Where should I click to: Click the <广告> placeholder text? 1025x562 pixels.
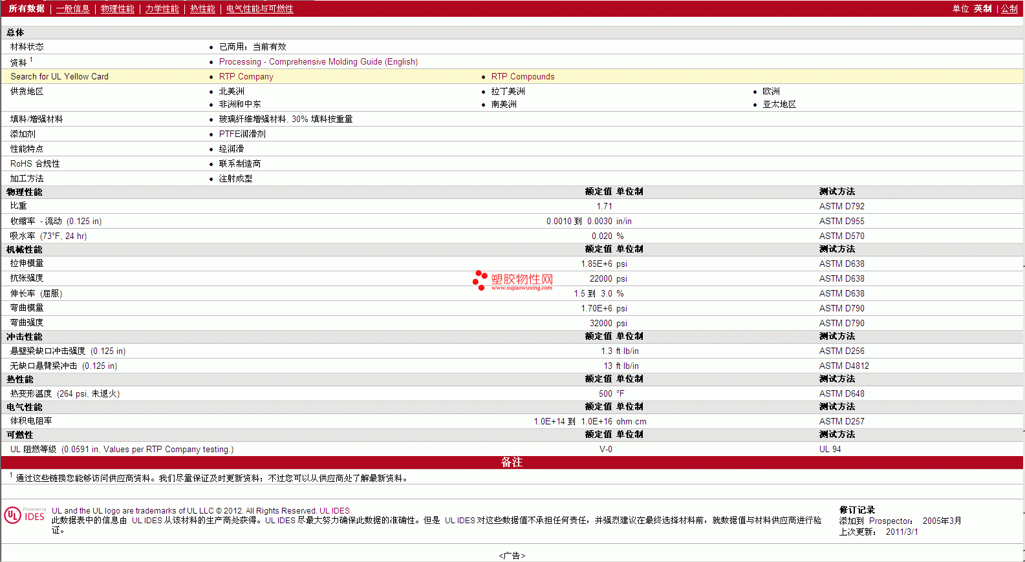tap(512, 556)
